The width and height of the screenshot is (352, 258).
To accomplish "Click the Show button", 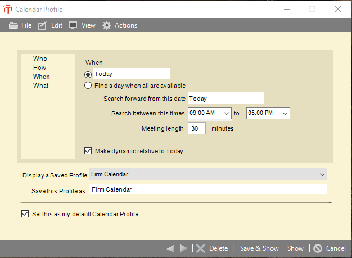I will click(295, 248).
